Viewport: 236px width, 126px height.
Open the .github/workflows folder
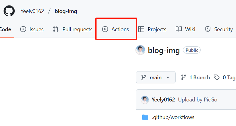173,117
